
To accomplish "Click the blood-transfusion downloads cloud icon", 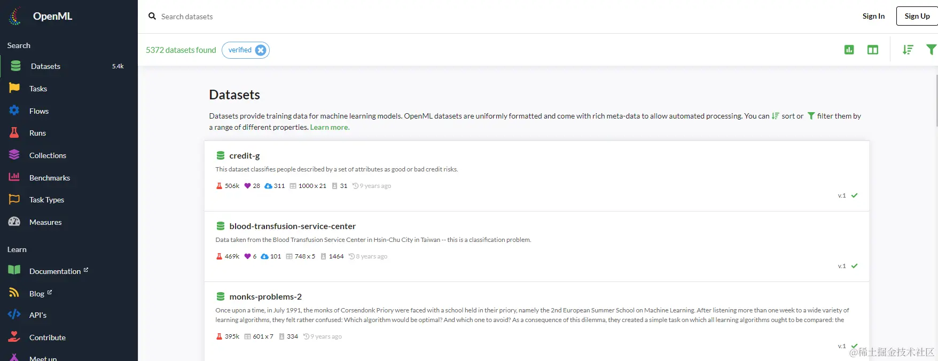I will [x=264, y=256].
